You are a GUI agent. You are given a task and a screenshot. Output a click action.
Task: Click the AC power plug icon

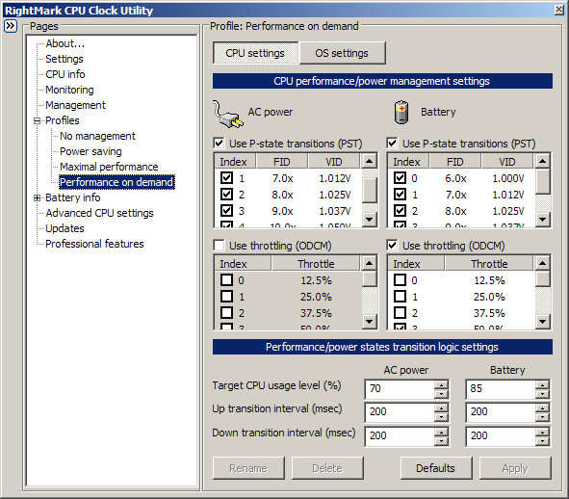tap(227, 114)
